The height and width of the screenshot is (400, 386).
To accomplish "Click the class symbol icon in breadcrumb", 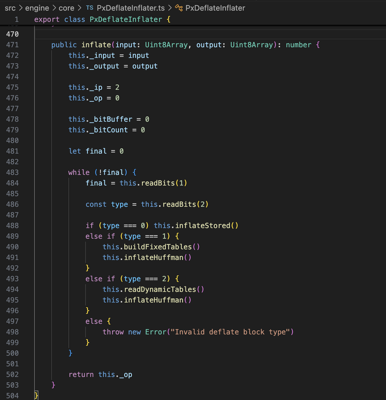I will pos(179,8).
